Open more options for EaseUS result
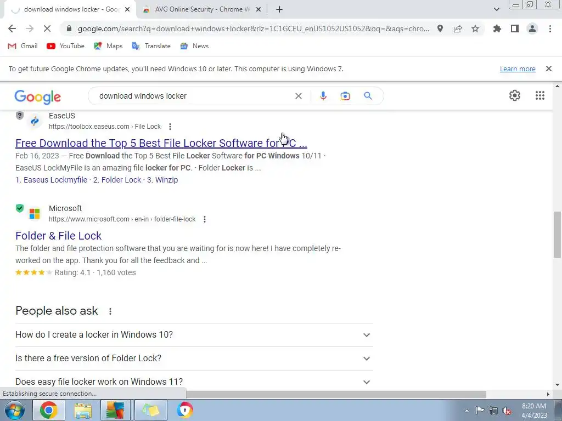The image size is (562, 421). [x=170, y=127]
